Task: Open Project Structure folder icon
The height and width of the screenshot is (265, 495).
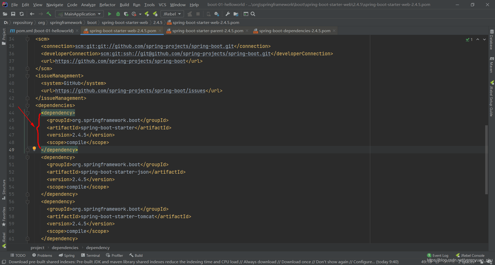Action: click(x=236, y=14)
